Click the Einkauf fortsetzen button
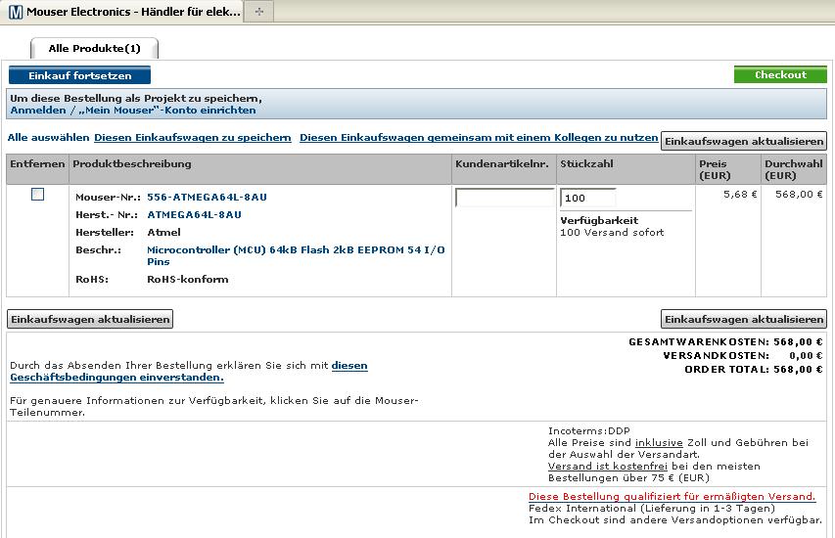835x538 pixels. coord(80,75)
